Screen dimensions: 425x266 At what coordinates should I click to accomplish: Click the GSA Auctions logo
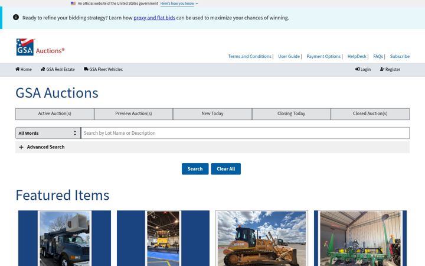pyautogui.click(x=40, y=47)
